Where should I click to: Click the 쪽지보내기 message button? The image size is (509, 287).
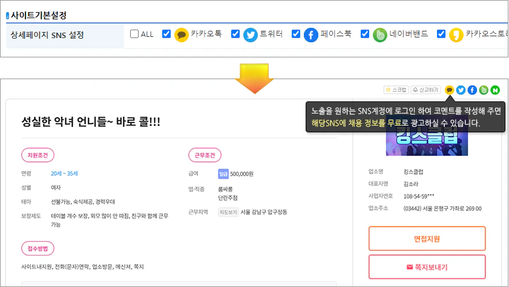coord(427,267)
